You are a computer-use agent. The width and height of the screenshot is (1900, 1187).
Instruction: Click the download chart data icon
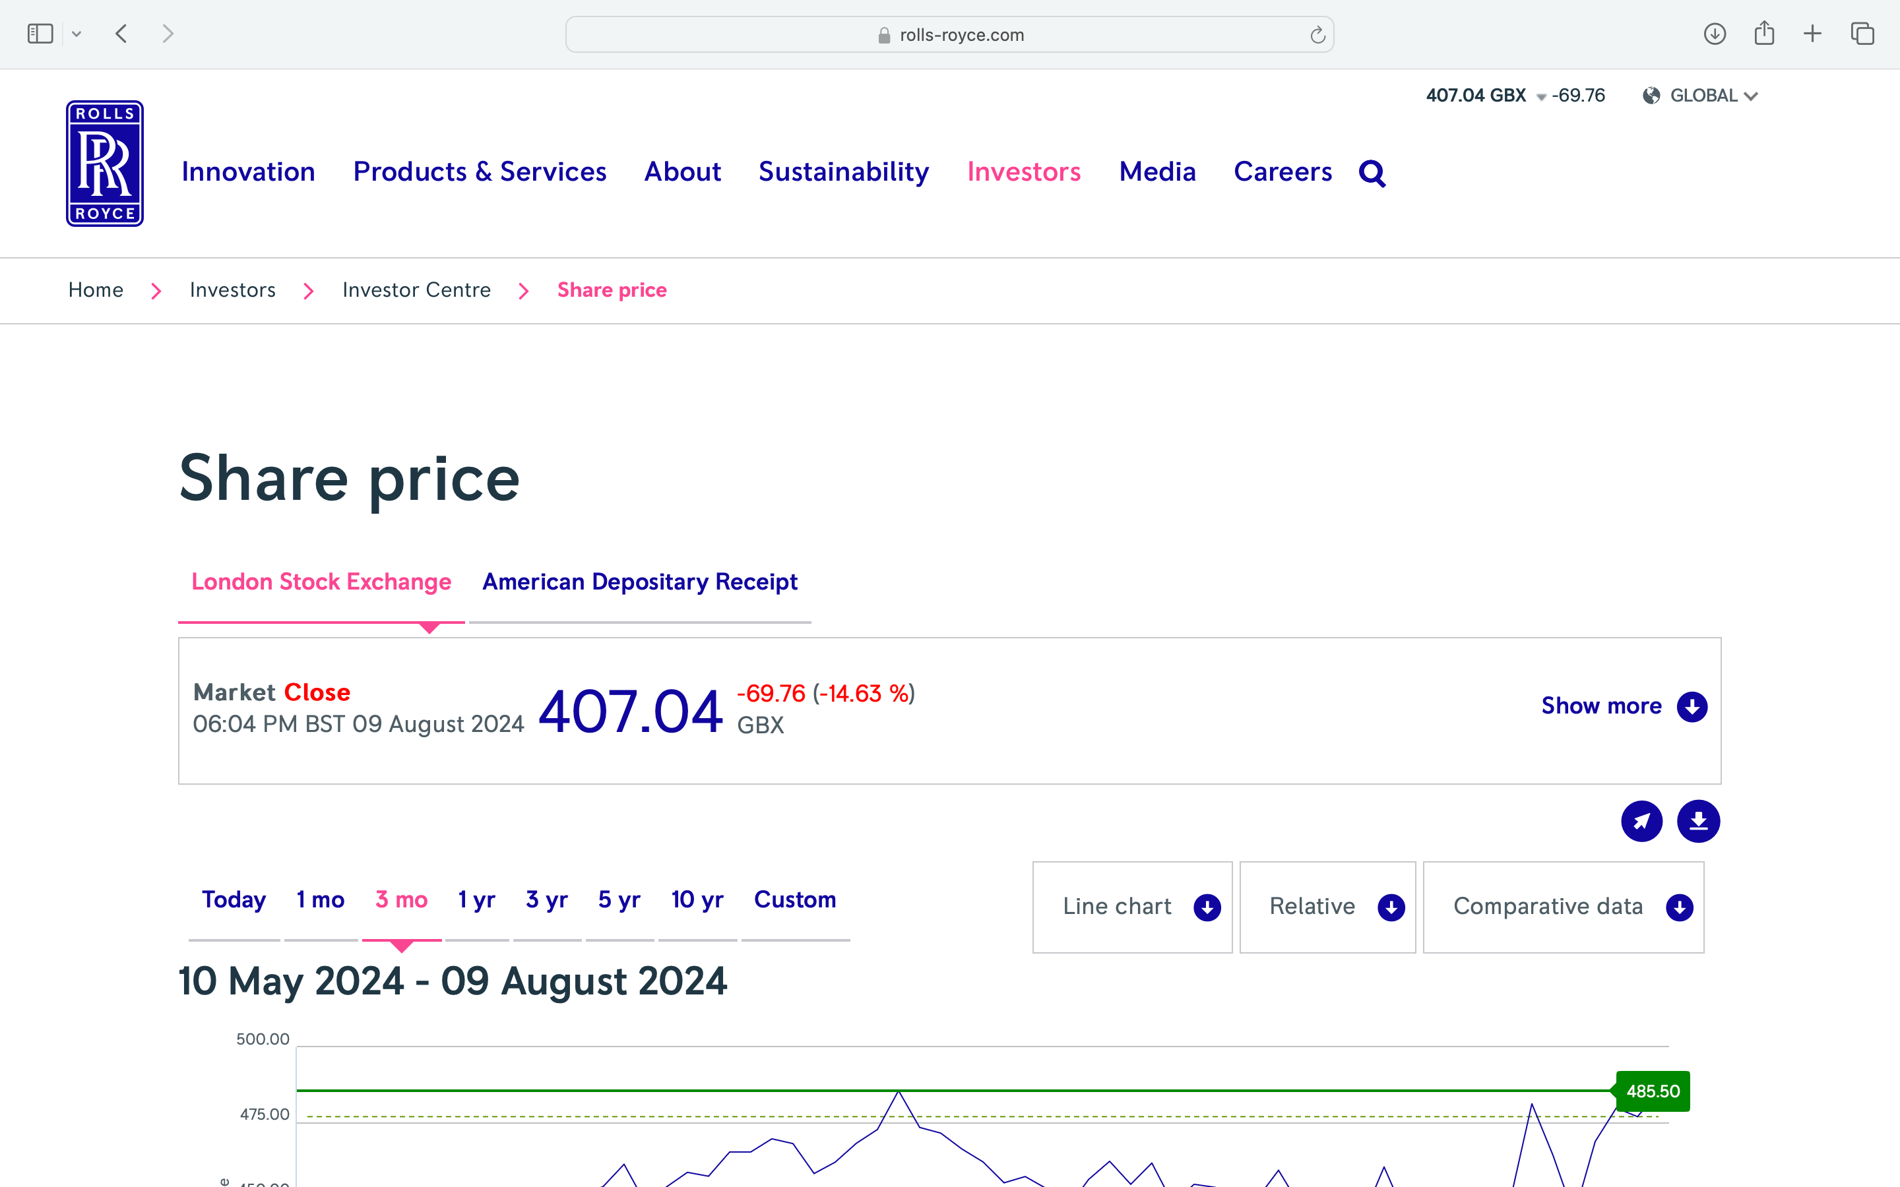pyautogui.click(x=1698, y=821)
